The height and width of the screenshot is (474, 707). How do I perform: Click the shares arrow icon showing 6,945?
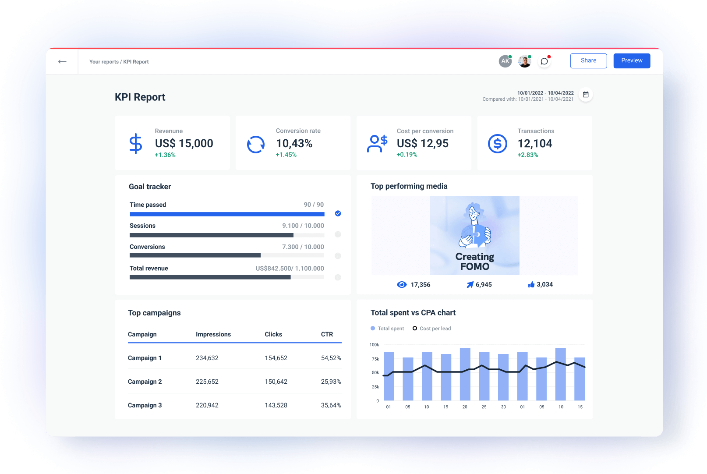[x=469, y=284]
